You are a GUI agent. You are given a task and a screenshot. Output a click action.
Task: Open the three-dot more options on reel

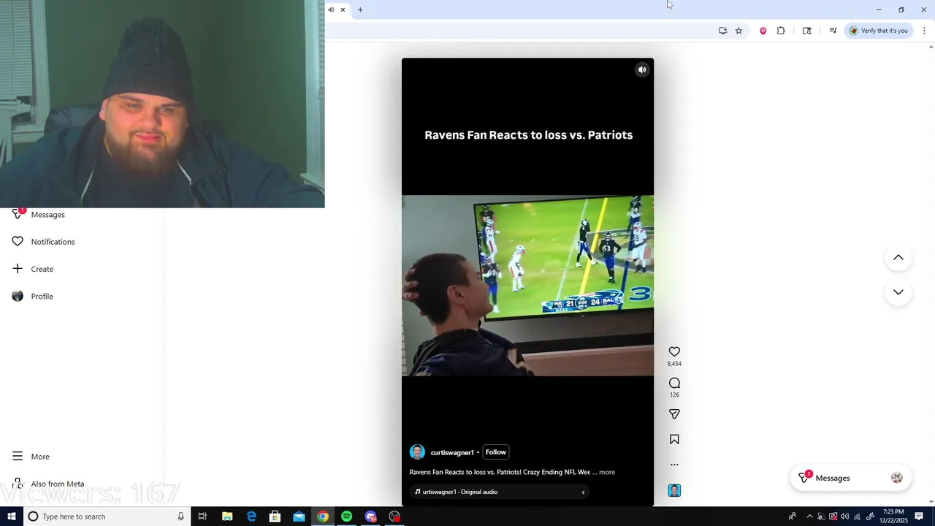[x=674, y=464]
